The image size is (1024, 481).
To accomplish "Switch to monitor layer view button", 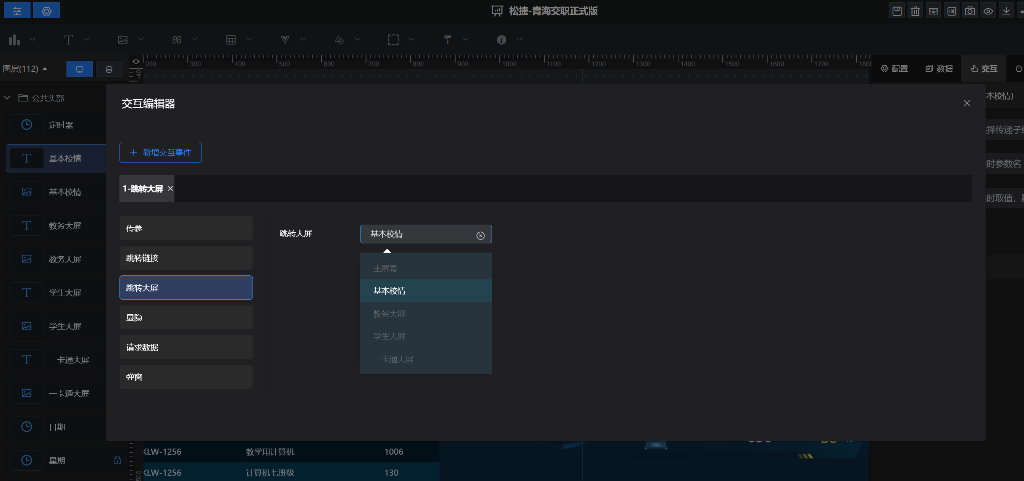I will point(79,69).
